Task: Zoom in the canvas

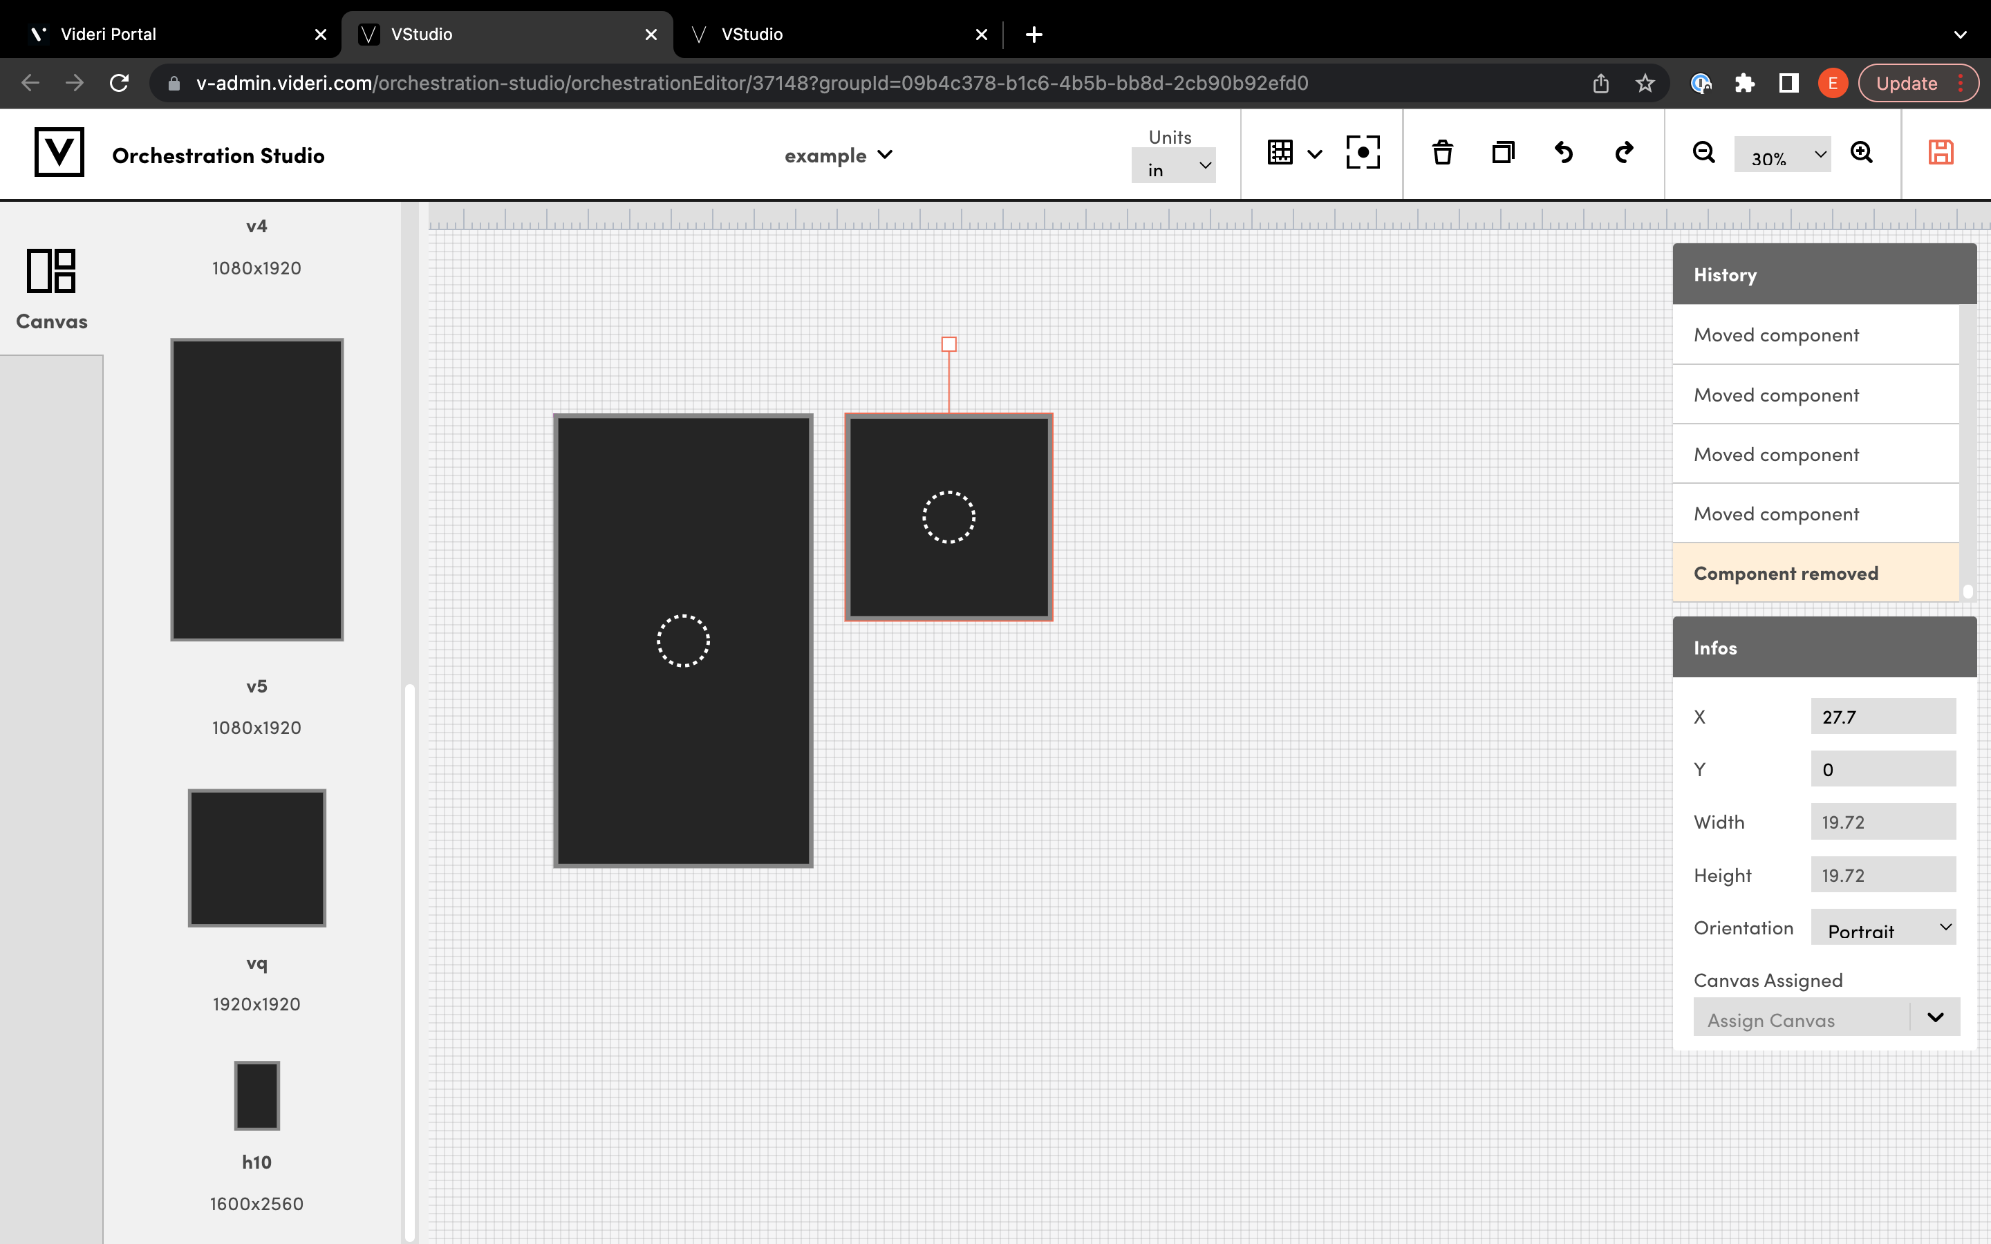Action: pos(1862,152)
